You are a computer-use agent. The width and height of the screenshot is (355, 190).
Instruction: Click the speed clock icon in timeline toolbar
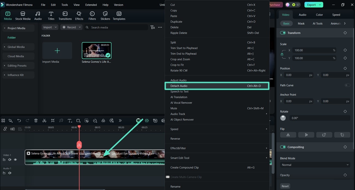(x=95, y=121)
